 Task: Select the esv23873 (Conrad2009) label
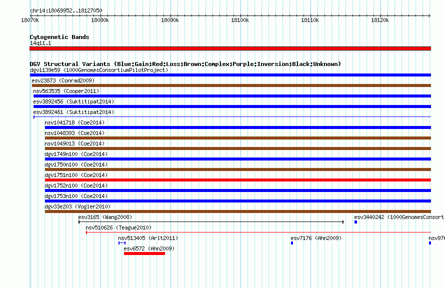coord(63,80)
